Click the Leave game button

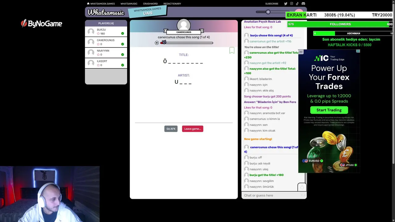pyautogui.click(x=193, y=129)
